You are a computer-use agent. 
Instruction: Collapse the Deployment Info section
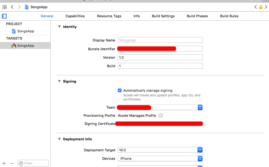59,139
